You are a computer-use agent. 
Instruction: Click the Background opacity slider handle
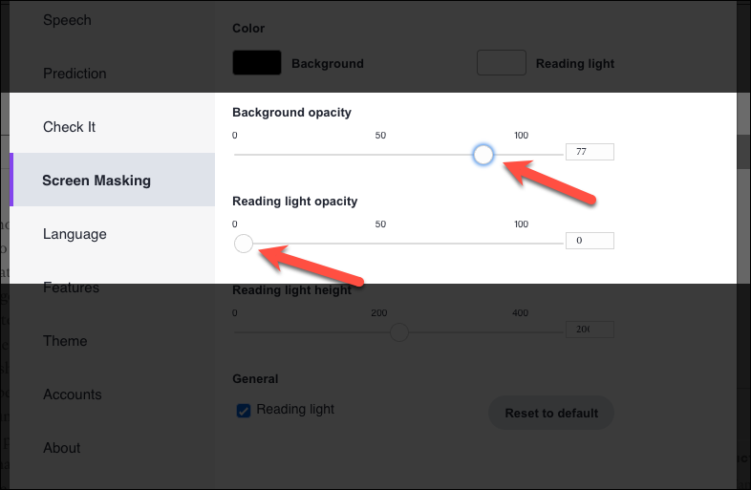coord(483,155)
